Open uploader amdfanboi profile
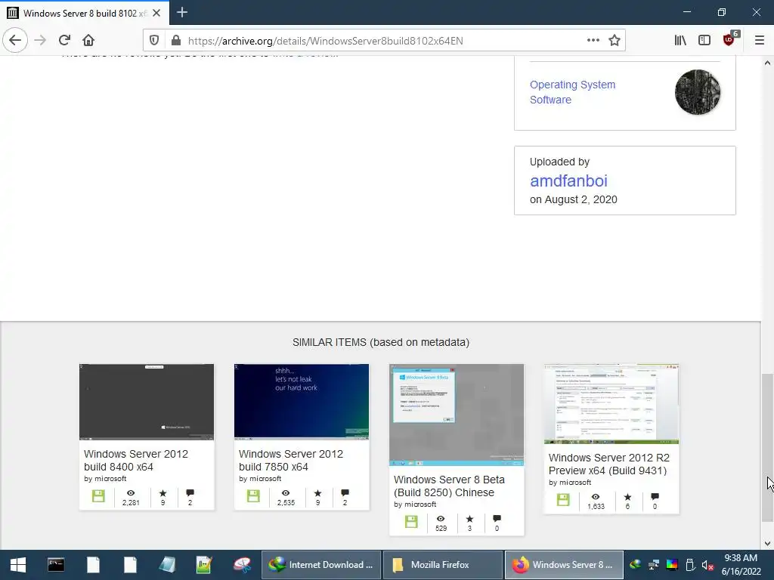 tap(568, 181)
